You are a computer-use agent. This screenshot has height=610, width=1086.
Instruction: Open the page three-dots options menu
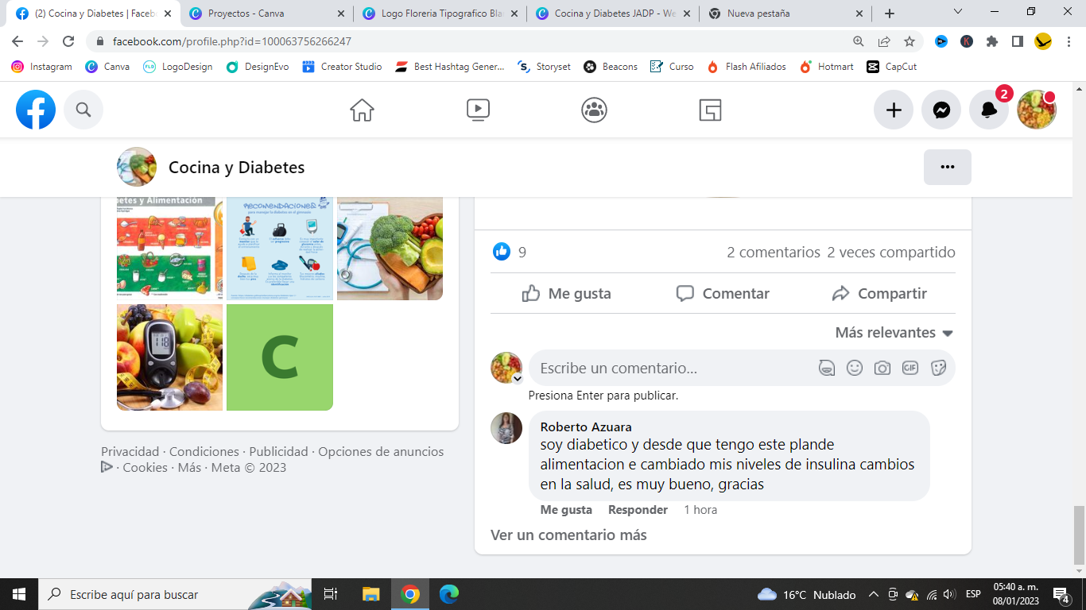point(947,167)
